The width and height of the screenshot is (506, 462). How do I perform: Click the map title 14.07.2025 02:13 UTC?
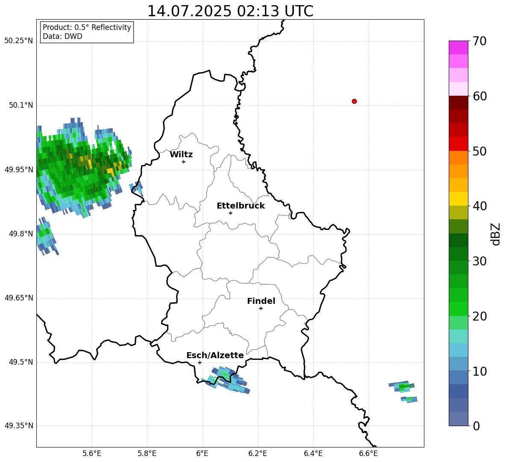pos(230,11)
